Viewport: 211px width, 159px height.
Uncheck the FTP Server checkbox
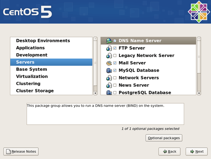pyautogui.click(x=115, y=48)
